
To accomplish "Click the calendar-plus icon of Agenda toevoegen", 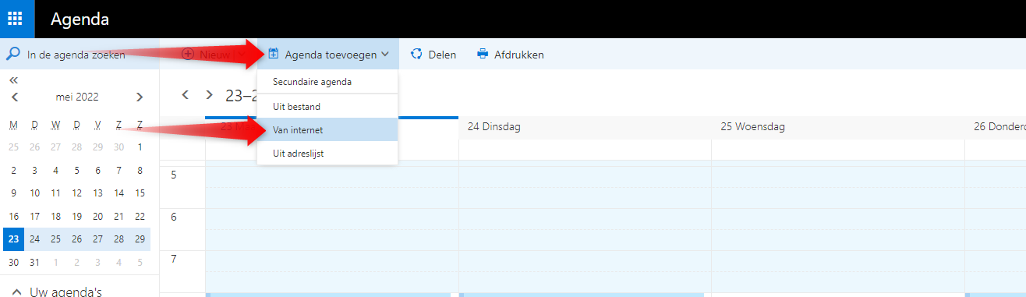I will coord(274,54).
